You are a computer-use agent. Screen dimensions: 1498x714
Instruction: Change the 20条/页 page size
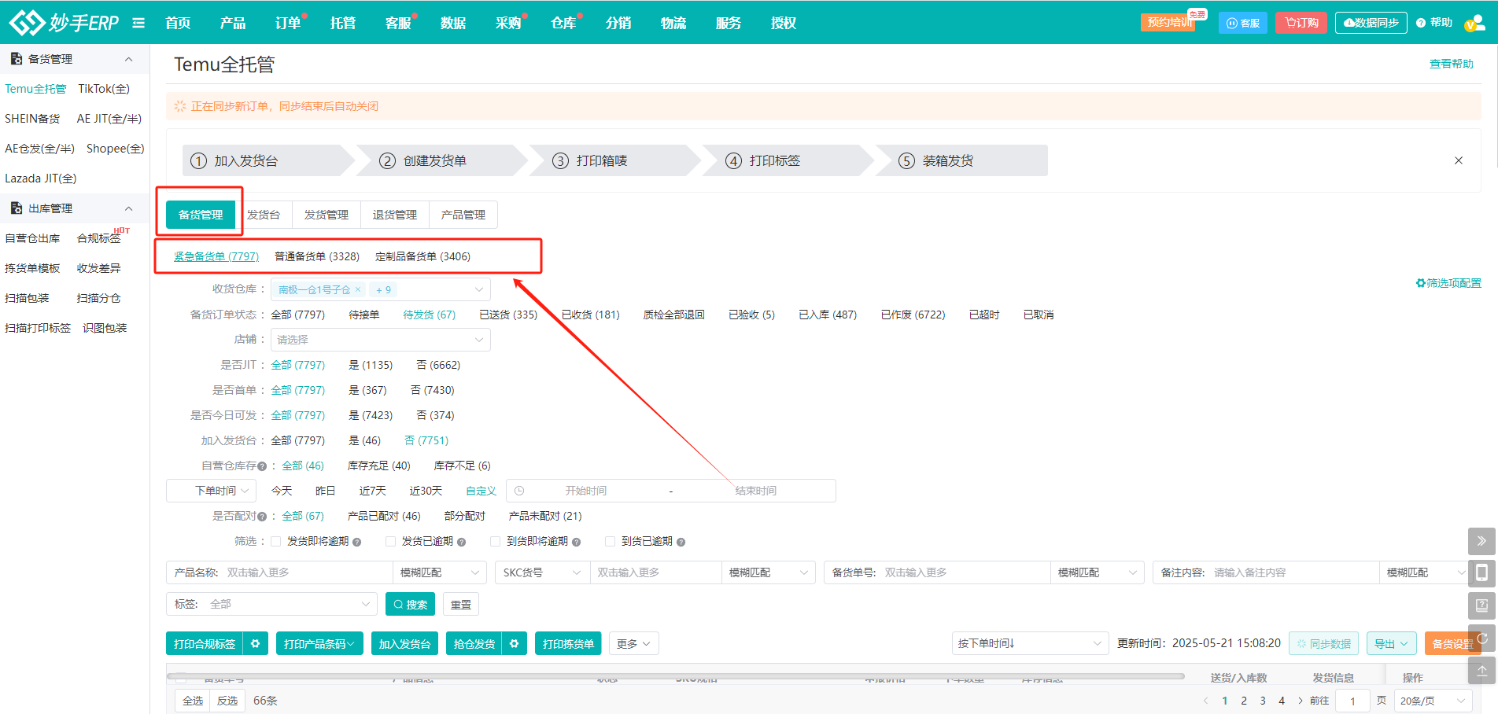click(x=1433, y=701)
